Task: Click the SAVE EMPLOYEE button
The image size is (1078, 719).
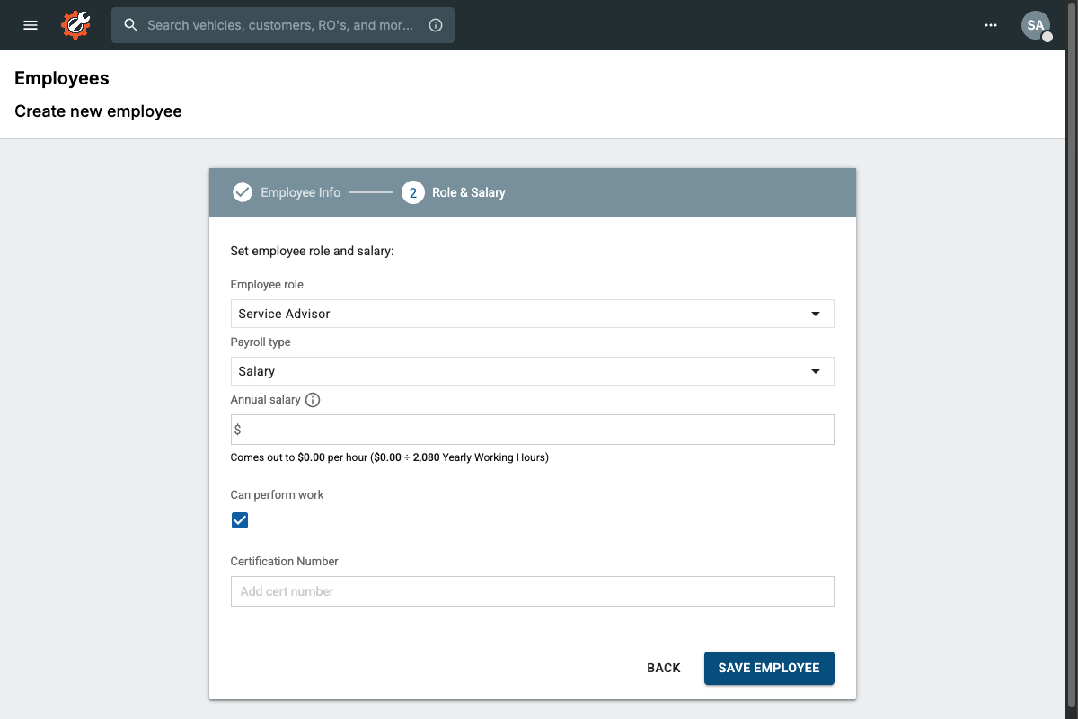Action: tap(768, 668)
